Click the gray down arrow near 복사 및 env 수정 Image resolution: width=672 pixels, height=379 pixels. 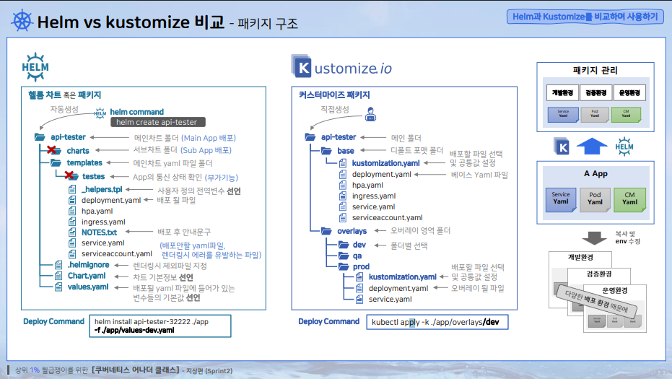[594, 238]
